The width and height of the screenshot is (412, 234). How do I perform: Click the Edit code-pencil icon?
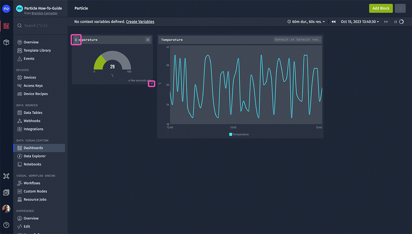coord(20,226)
